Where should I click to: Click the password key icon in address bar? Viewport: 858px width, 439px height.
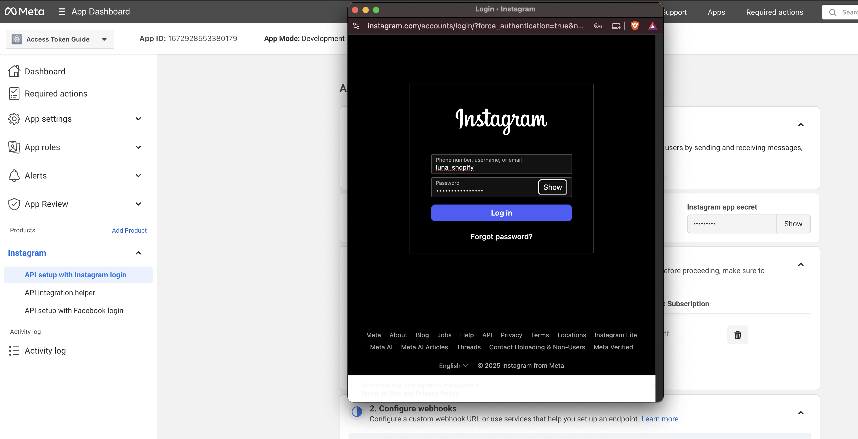tap(598, 25)
